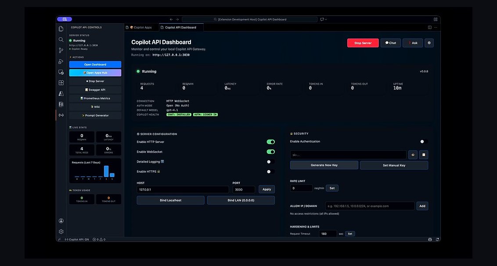The height and width of the screenshot is (266, 497).
Task: Toggle the layout customization icon at top right
Action: 436,19
